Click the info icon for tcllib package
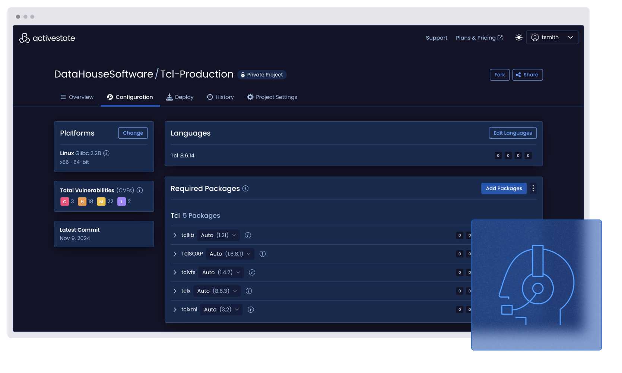622x373 pixels. click(248, 235)
